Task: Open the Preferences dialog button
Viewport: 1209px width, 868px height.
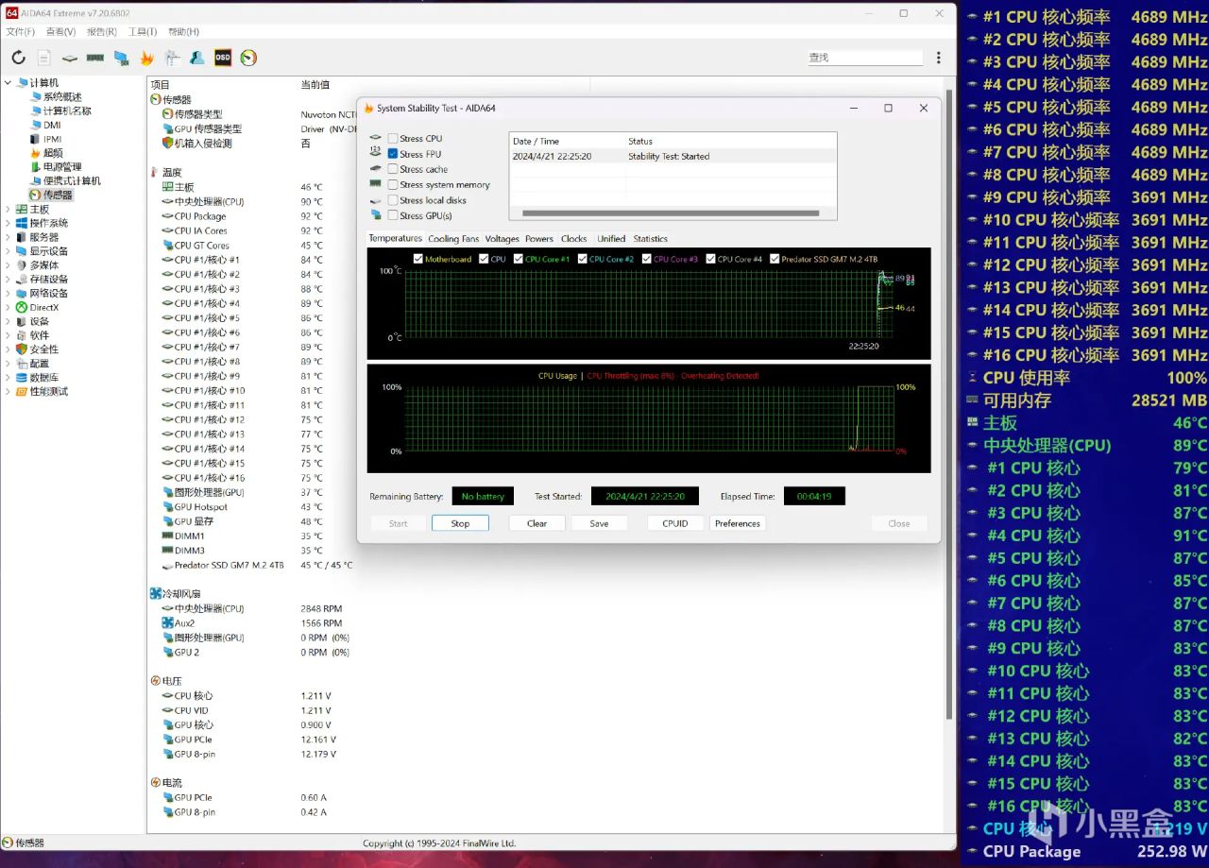Action: pos(737,523)
